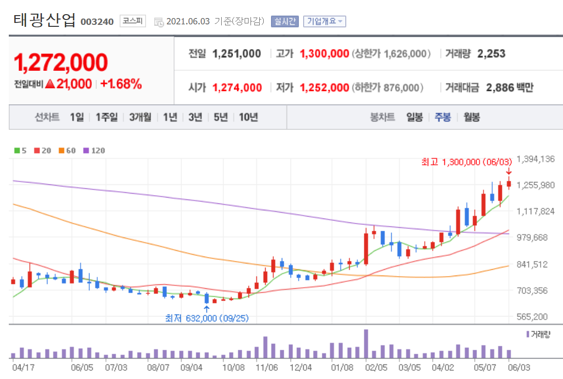Click the 하한가 876,000 text

387,87
